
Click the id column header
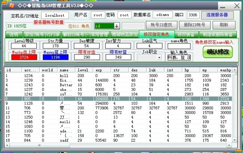13,70
